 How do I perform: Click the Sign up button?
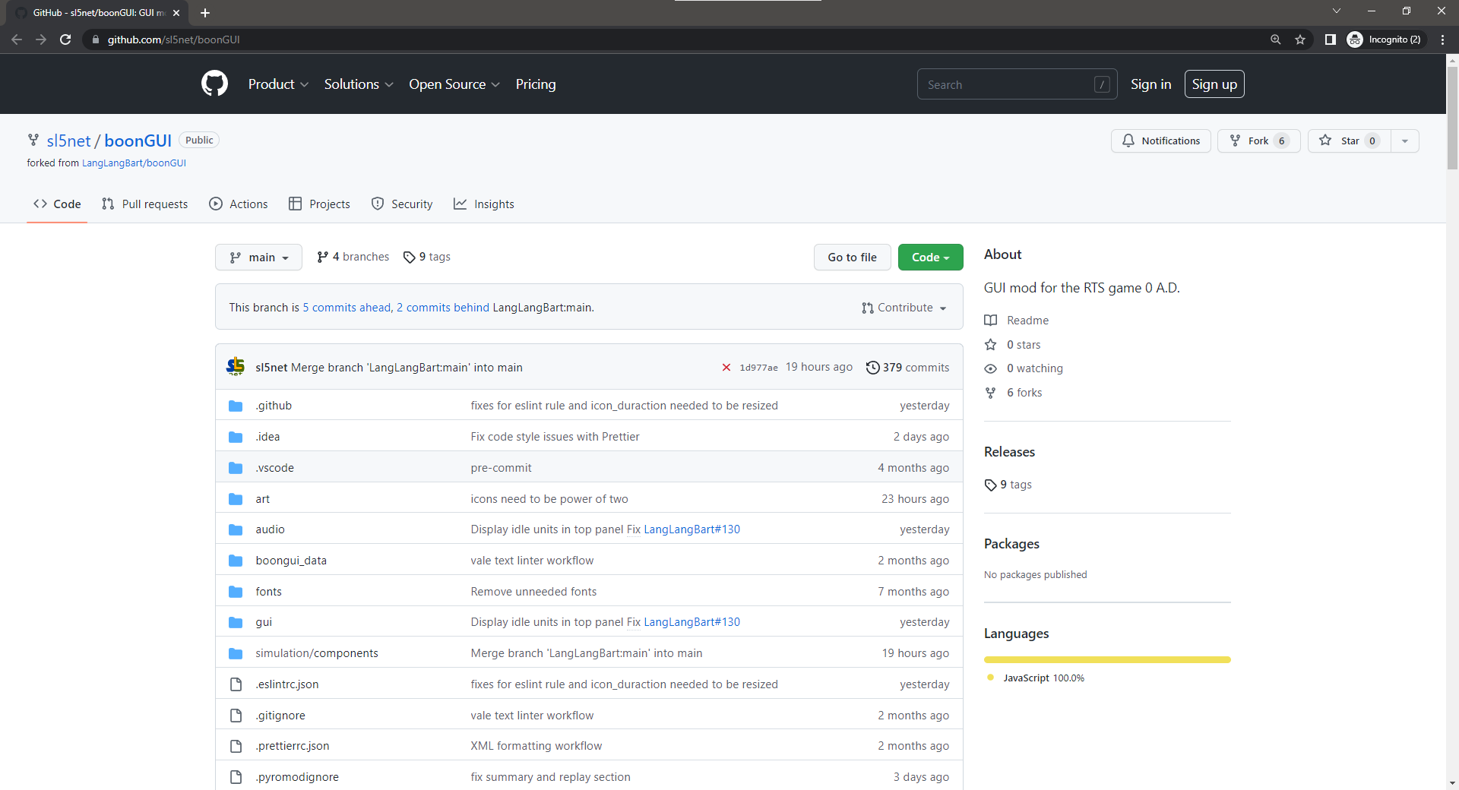click(1214, 84)
